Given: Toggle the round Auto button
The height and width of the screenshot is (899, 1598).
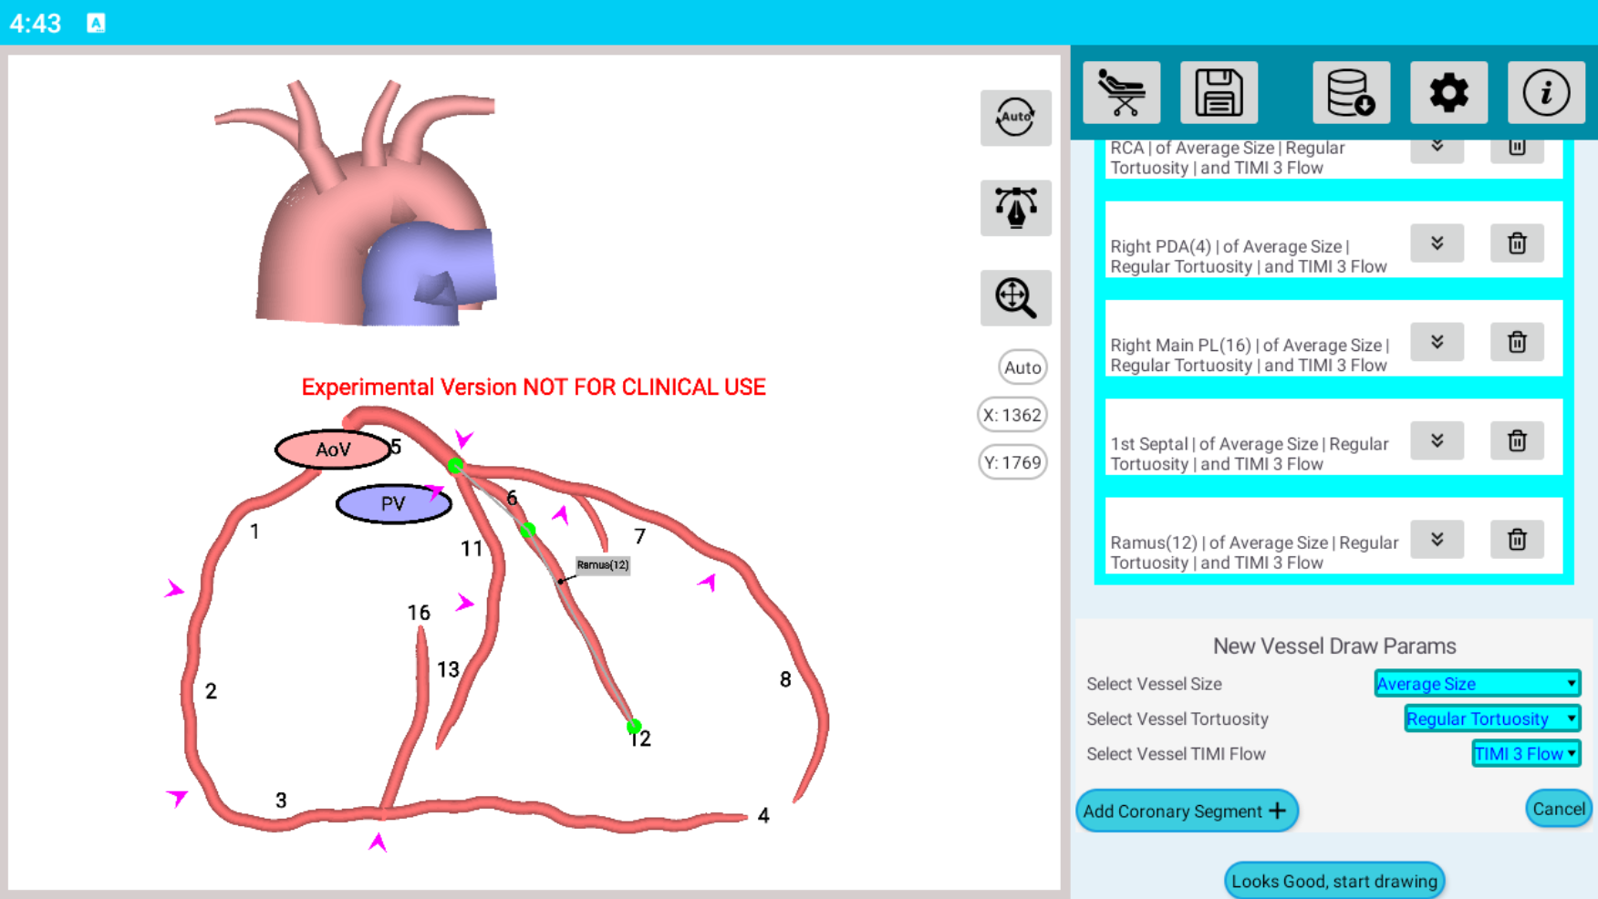Looking at the screenshot, I should click(1022, 367).
